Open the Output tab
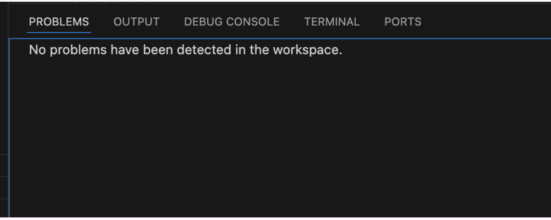 136,22
